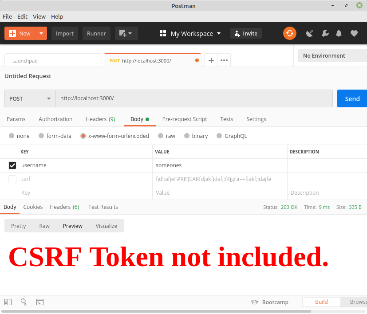Open the View menu
Viewport: 367px width, 314px height.
tap(39, 16)
